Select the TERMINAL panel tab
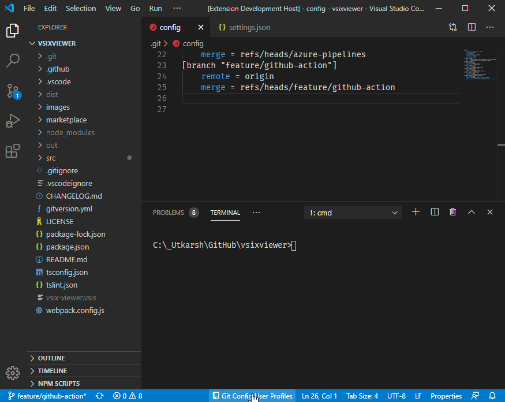The height and width of the screenshot is (402, 505). 225,213
